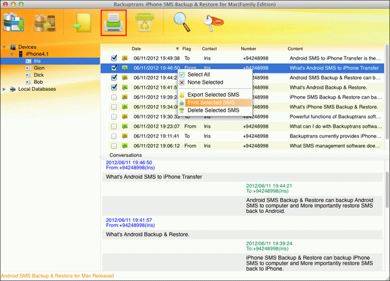The width and height of the screenshot is (390, 281).
Task: Uncheck the 19:44 Android SMS Backup row checkbox
Action: click(114, 77)
